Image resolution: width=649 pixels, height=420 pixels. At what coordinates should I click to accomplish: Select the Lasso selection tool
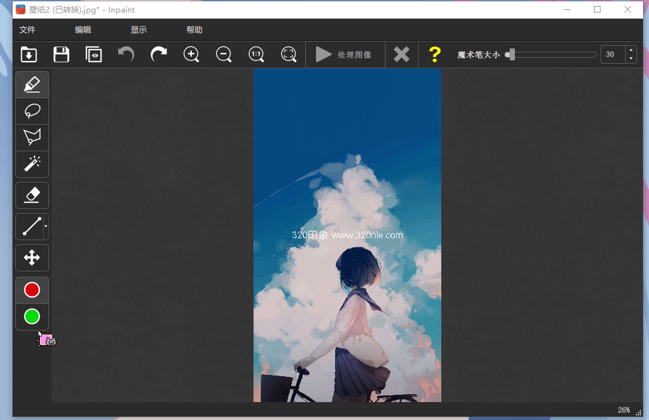(32, 111)
